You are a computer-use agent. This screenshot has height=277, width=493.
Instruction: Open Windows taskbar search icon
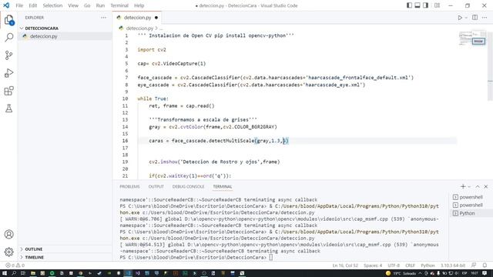coord(14,273)
